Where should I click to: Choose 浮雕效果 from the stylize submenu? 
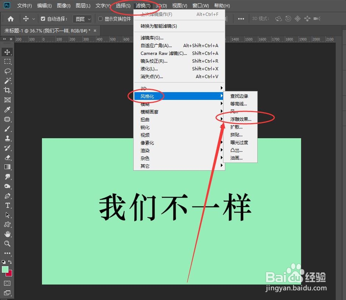pos(241,119)
